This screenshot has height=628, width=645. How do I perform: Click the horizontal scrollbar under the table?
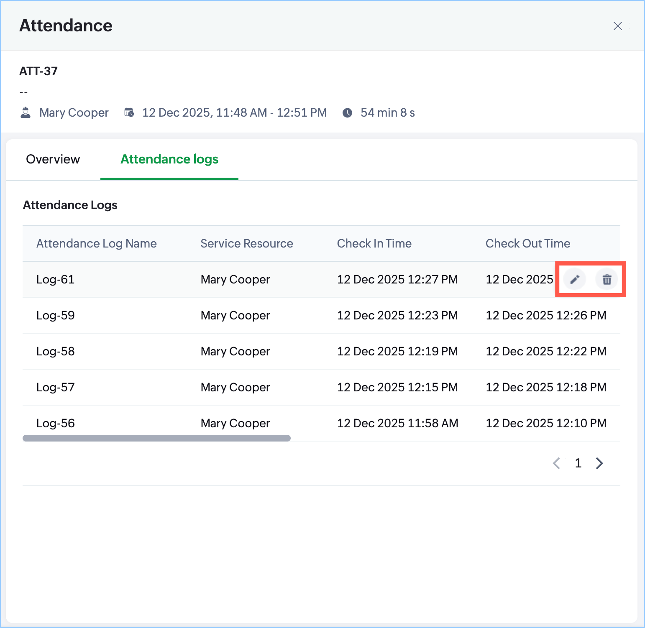(156, 438)
